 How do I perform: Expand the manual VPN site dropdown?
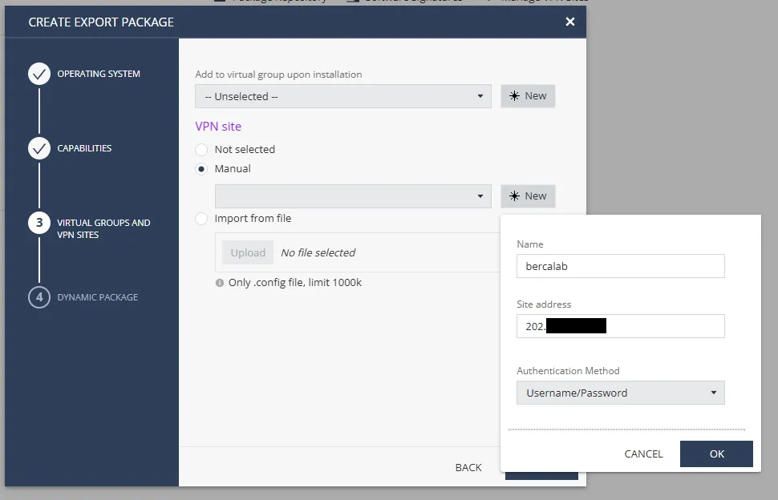[353, 196]
